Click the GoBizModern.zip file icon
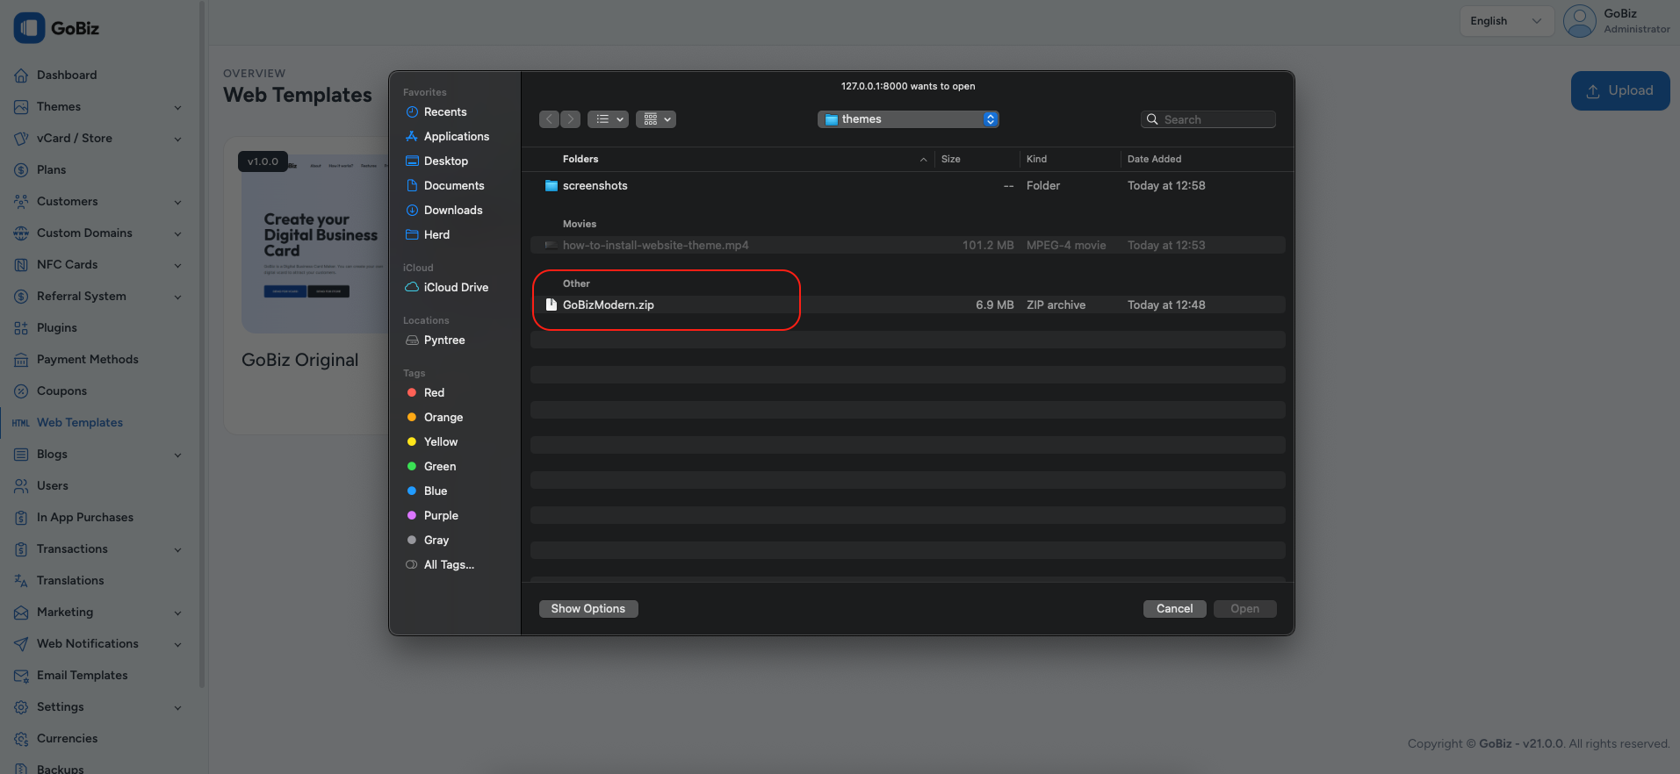The width and height of the screenshot is (1680, 774). pyautogui.click(x=552, y=305)
